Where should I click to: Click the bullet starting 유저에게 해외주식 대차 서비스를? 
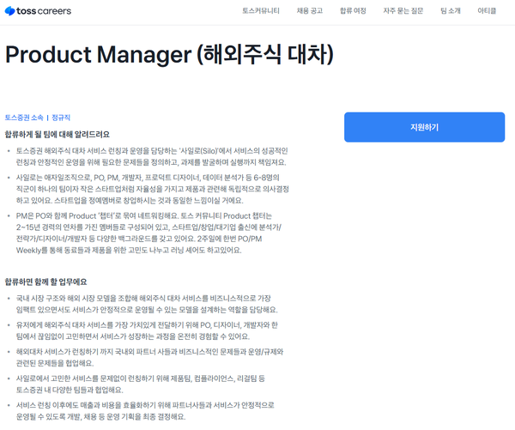coord(147,330)
